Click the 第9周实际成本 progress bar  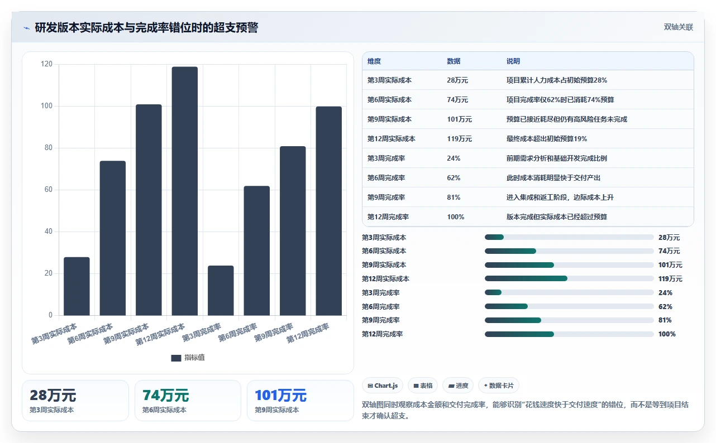coord(569,265)
